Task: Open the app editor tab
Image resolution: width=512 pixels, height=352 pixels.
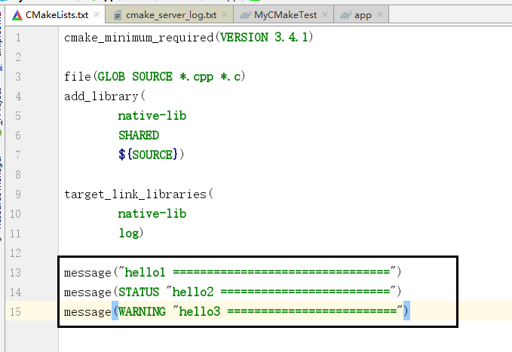Action: [x=363, y=15]
